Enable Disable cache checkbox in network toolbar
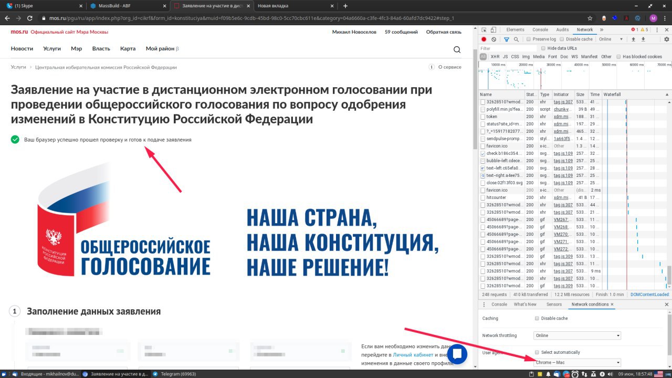The width and height of the screenshot is (672, 378). click(562, 39)
